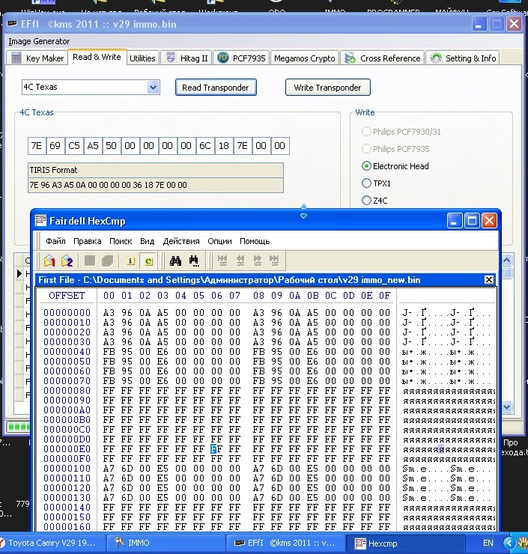Open the Image Generator menu
This screenshot has height=554, width=528.
39,41
